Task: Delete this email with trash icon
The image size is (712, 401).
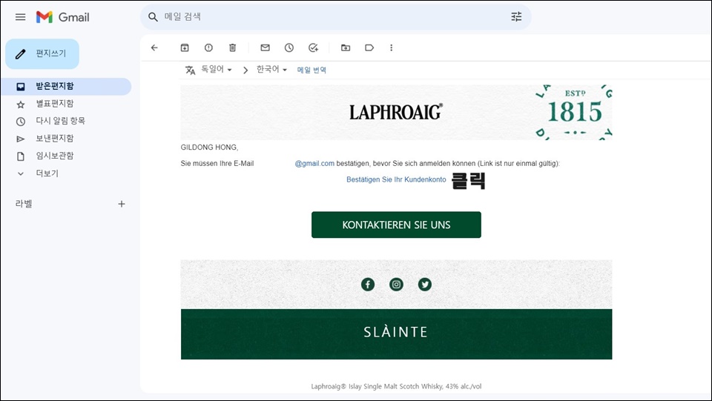Action: (232, 47)
